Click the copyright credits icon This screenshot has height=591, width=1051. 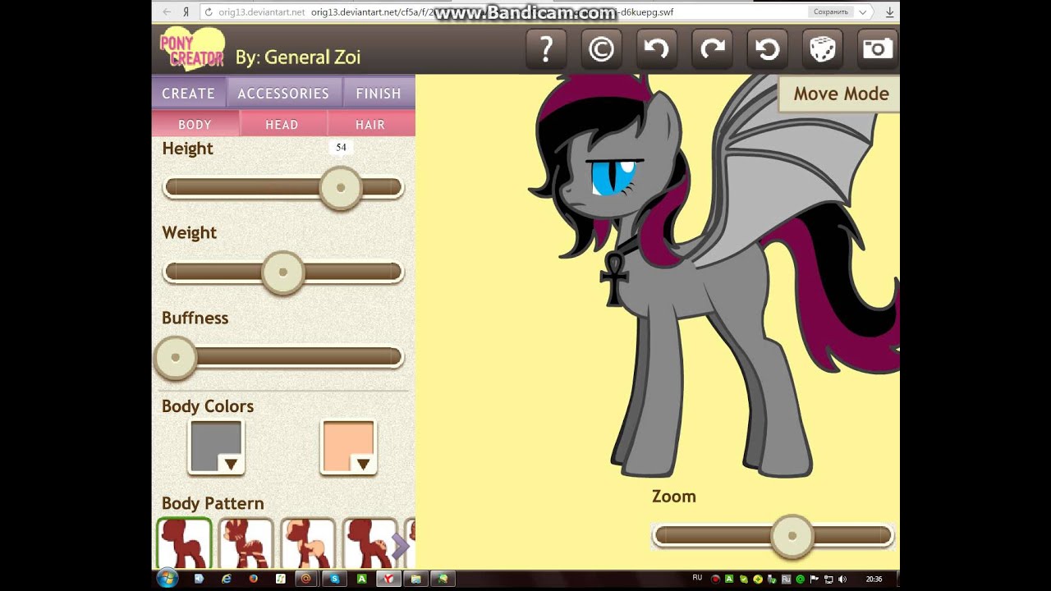click(x=601, y=49)
